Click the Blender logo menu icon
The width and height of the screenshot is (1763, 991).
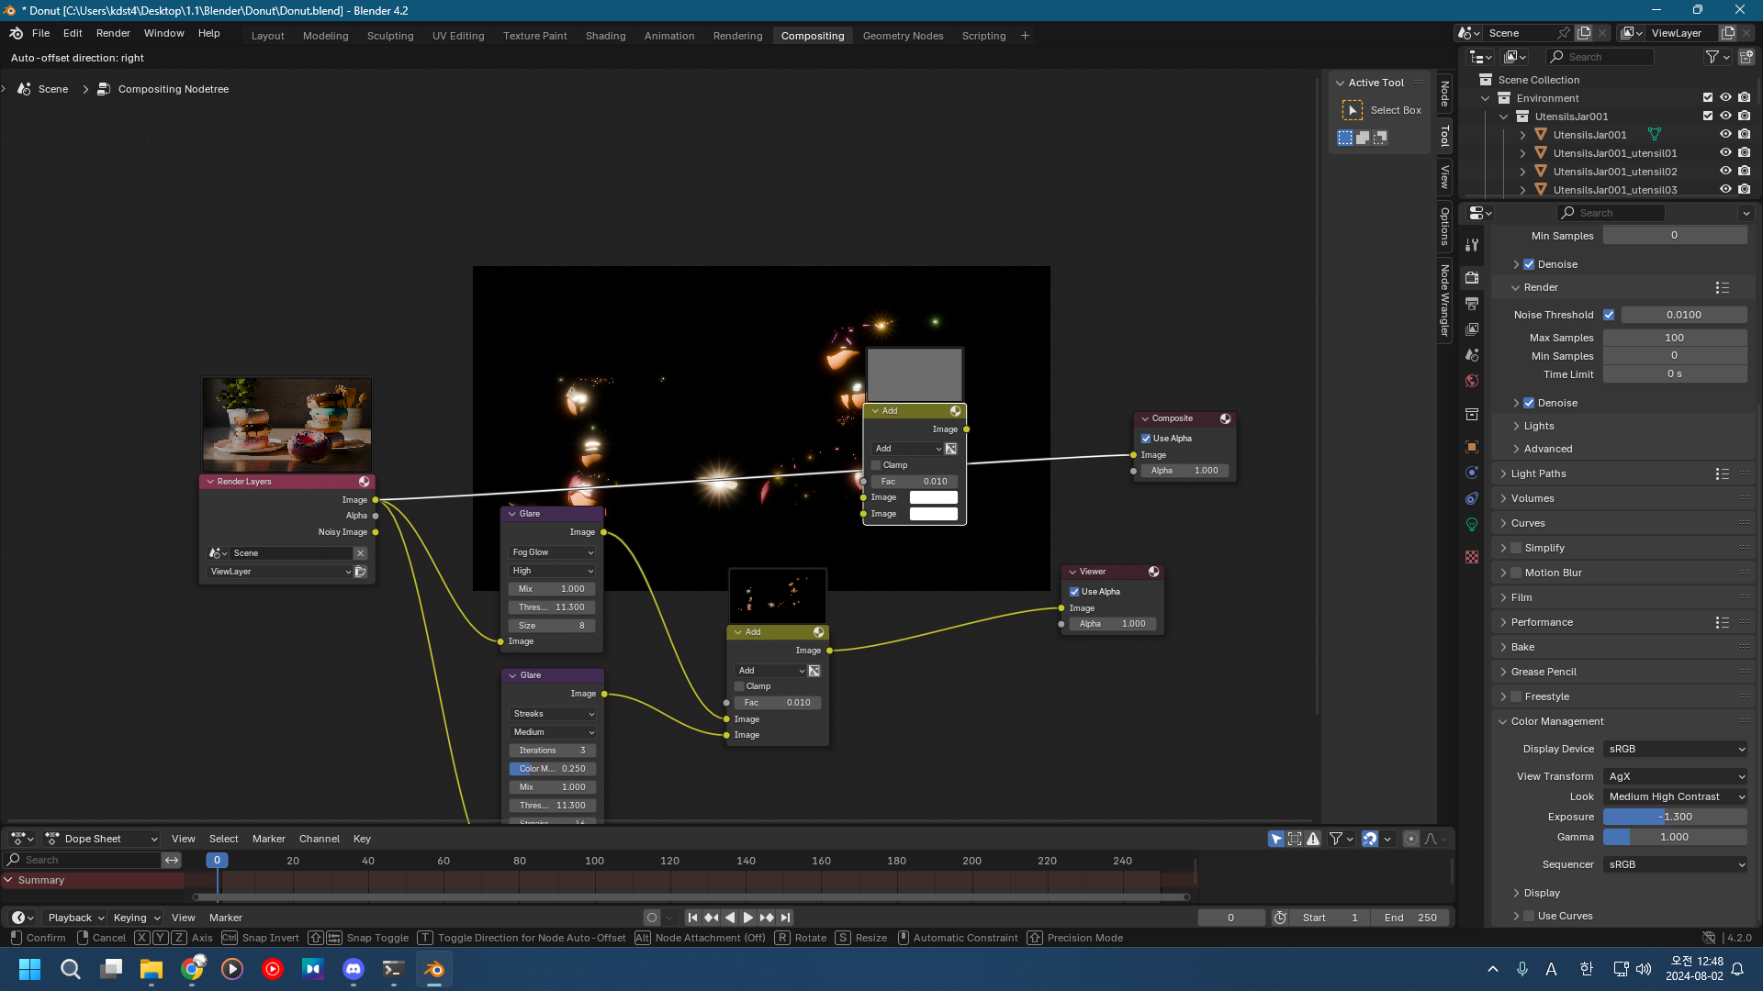tap(16, 33)
